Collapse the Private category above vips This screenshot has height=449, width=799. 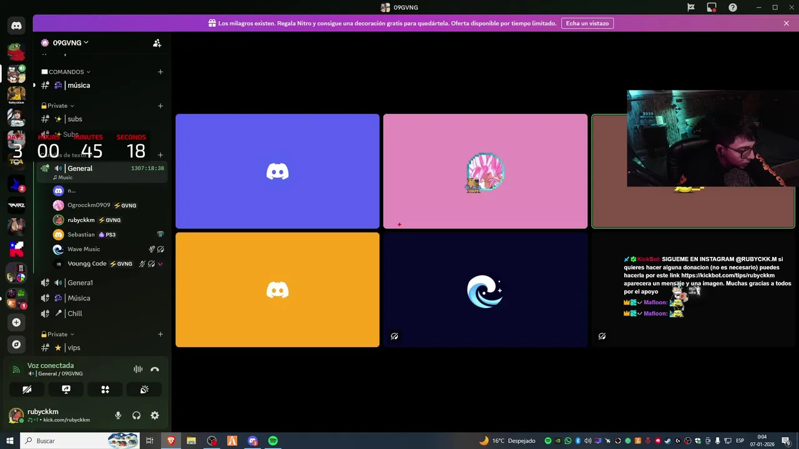point(57,334)
